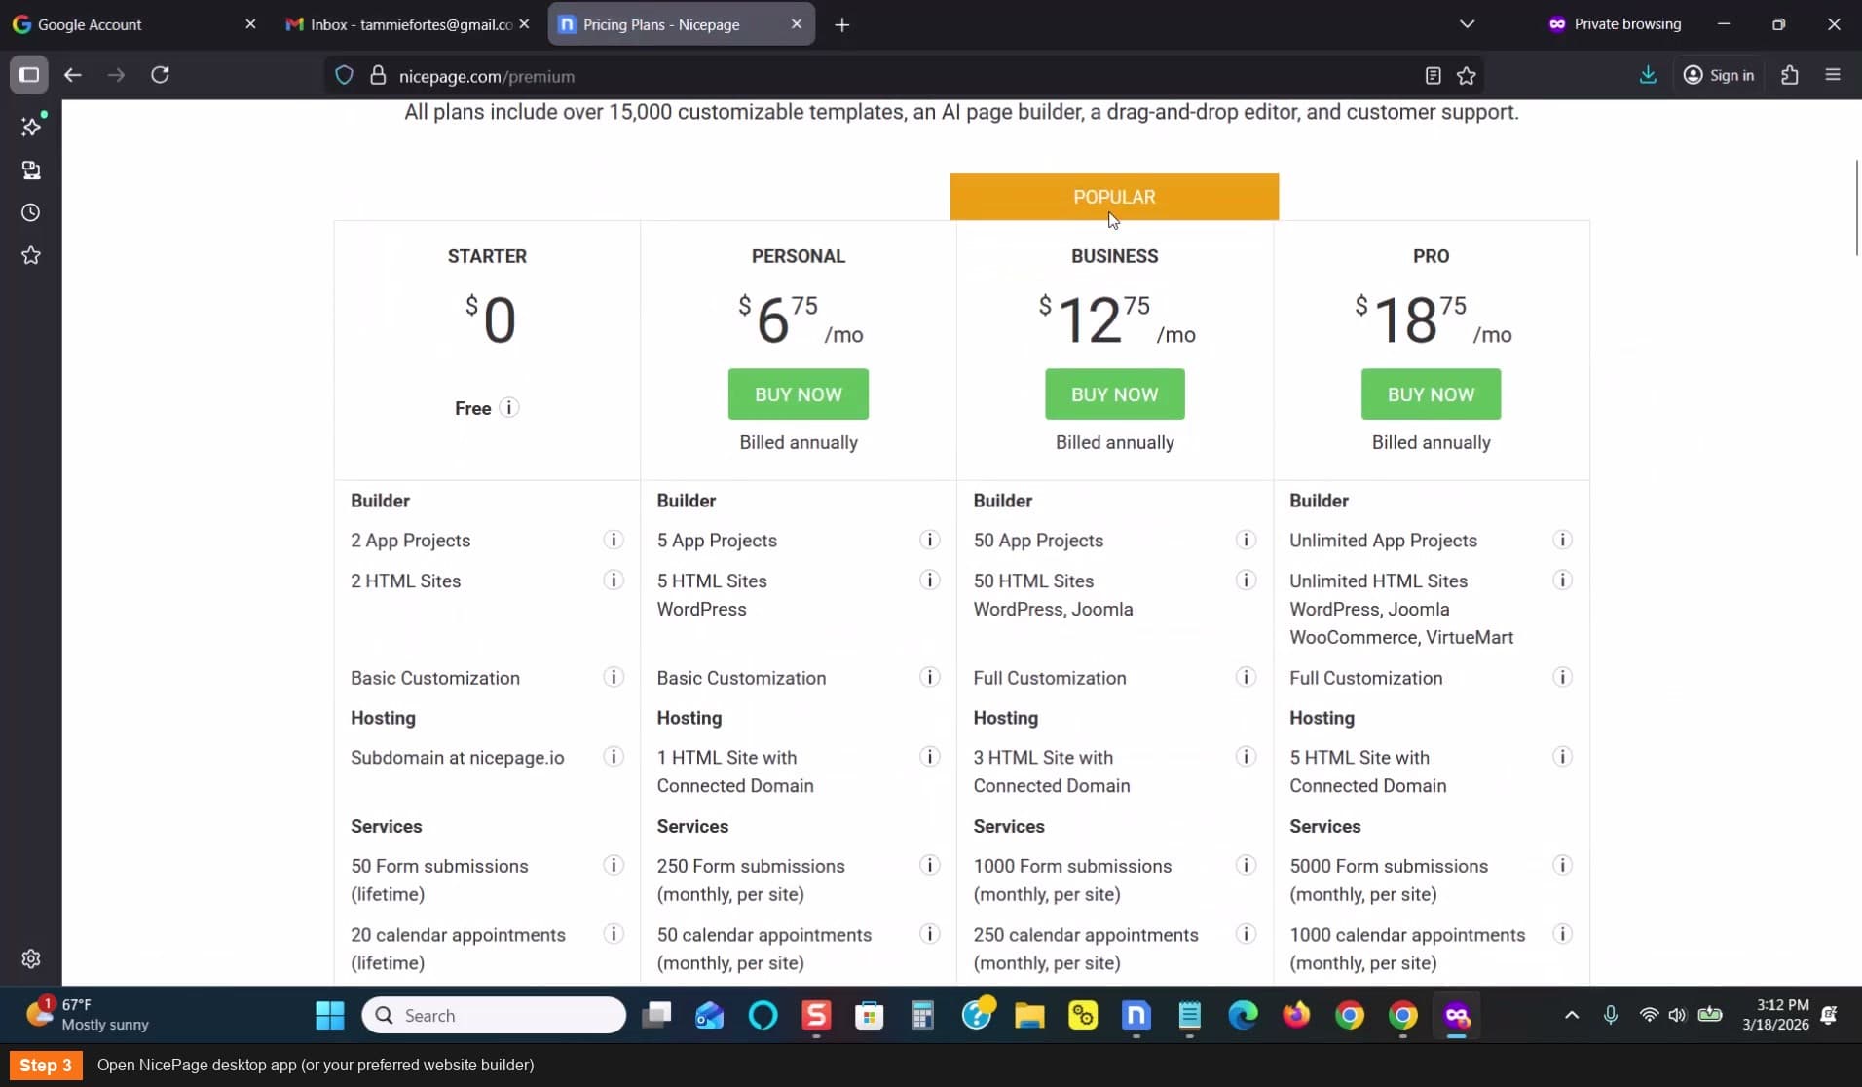Open synced tabs sidebar icon

31,170
